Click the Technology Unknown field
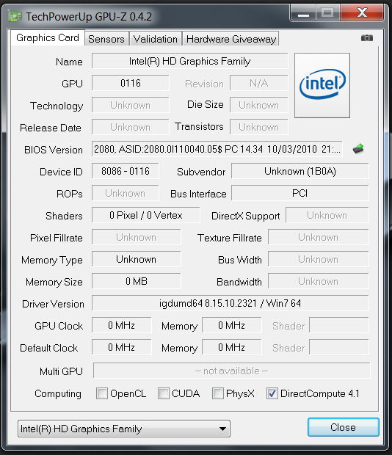The width and height of the screenshot is (392, 455). (x=130, y=105)
